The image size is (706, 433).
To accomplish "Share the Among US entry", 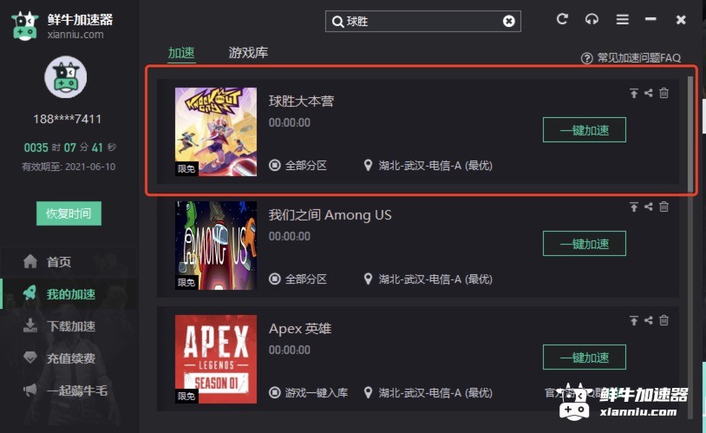I will [x=649, y=207].
